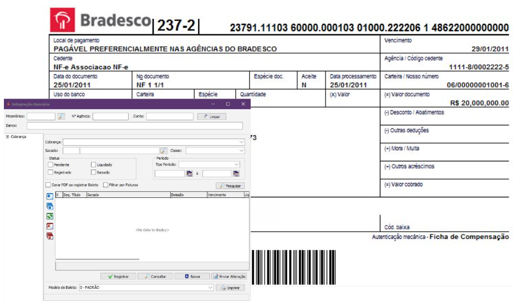Screen dimensions: 513x301
Task: Click the blue add multiple titles icon
Action: click(x=50, y=206)
